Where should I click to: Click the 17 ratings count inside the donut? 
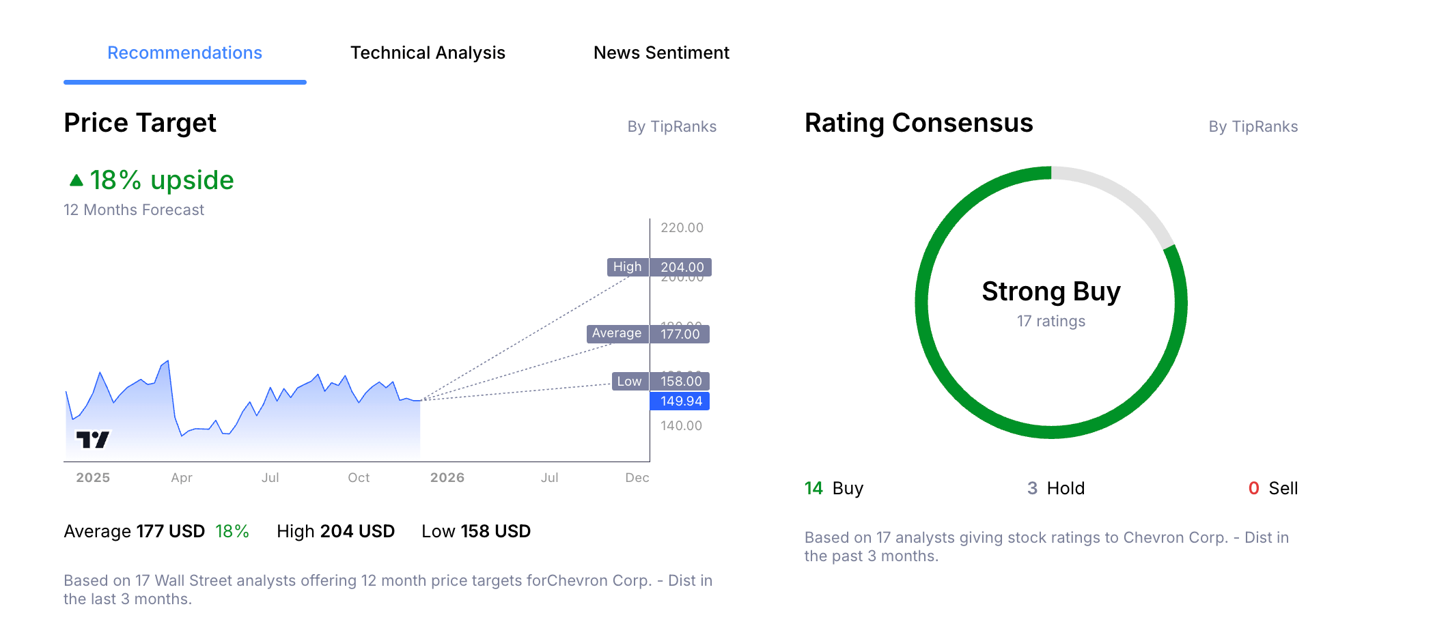click(x=1051, y=320)
